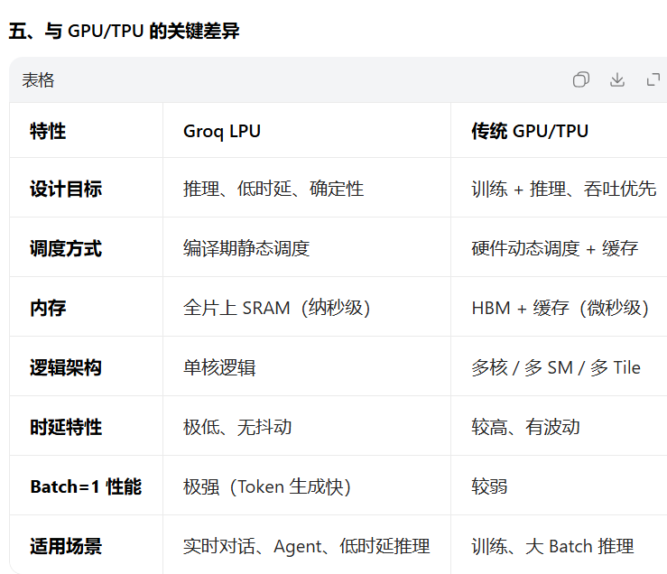The image size is (667, 574).
Task: Select the 时延特性 row label
Action: point(66,427)
